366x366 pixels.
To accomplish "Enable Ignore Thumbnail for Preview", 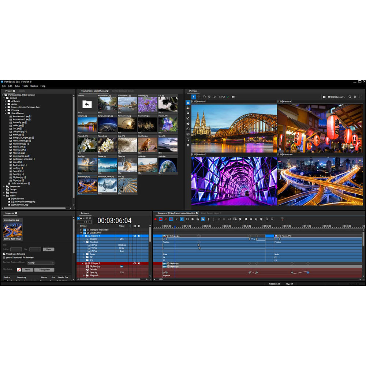I will click(x=4, y=258).
